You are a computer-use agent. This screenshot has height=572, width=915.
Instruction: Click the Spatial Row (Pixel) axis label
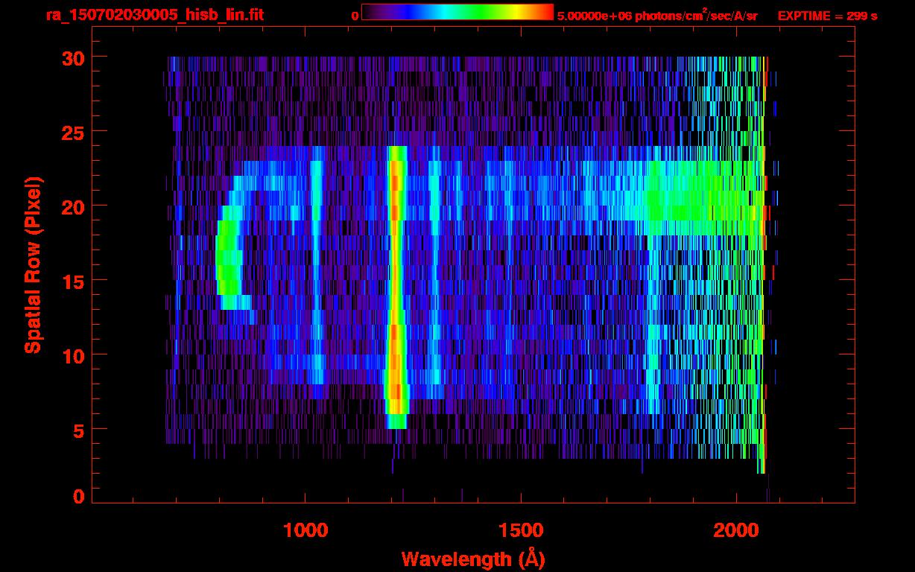tap(33, 265)
